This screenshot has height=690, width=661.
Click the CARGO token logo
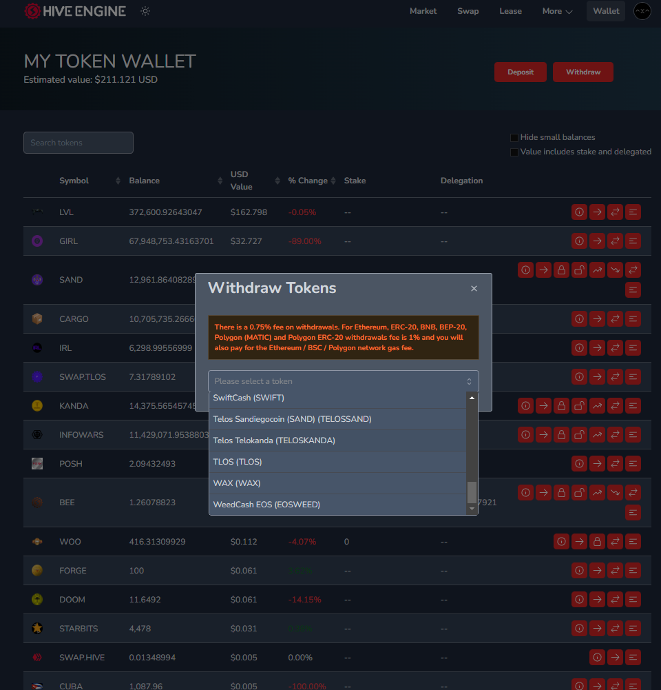[37, 318]
